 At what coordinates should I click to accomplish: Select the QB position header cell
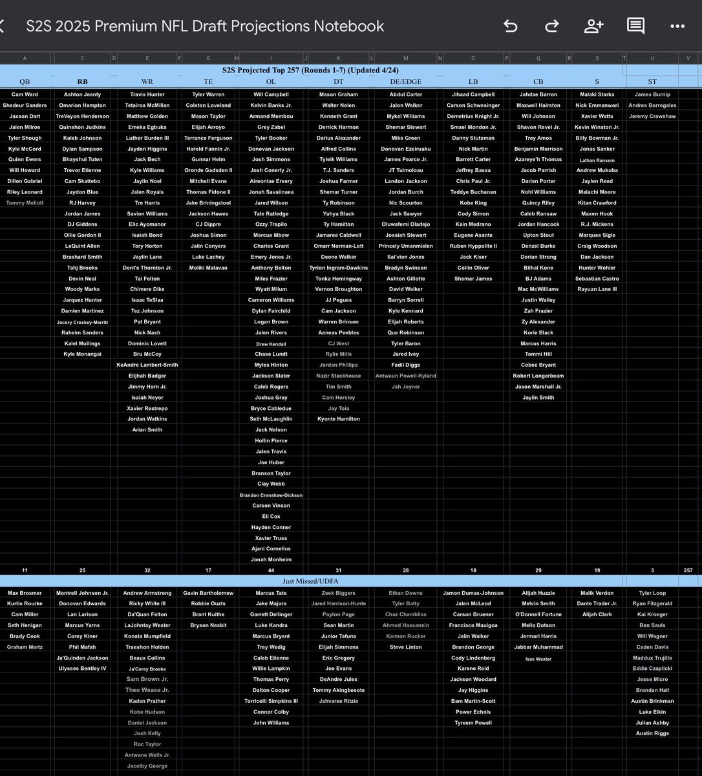pos(25,81)
